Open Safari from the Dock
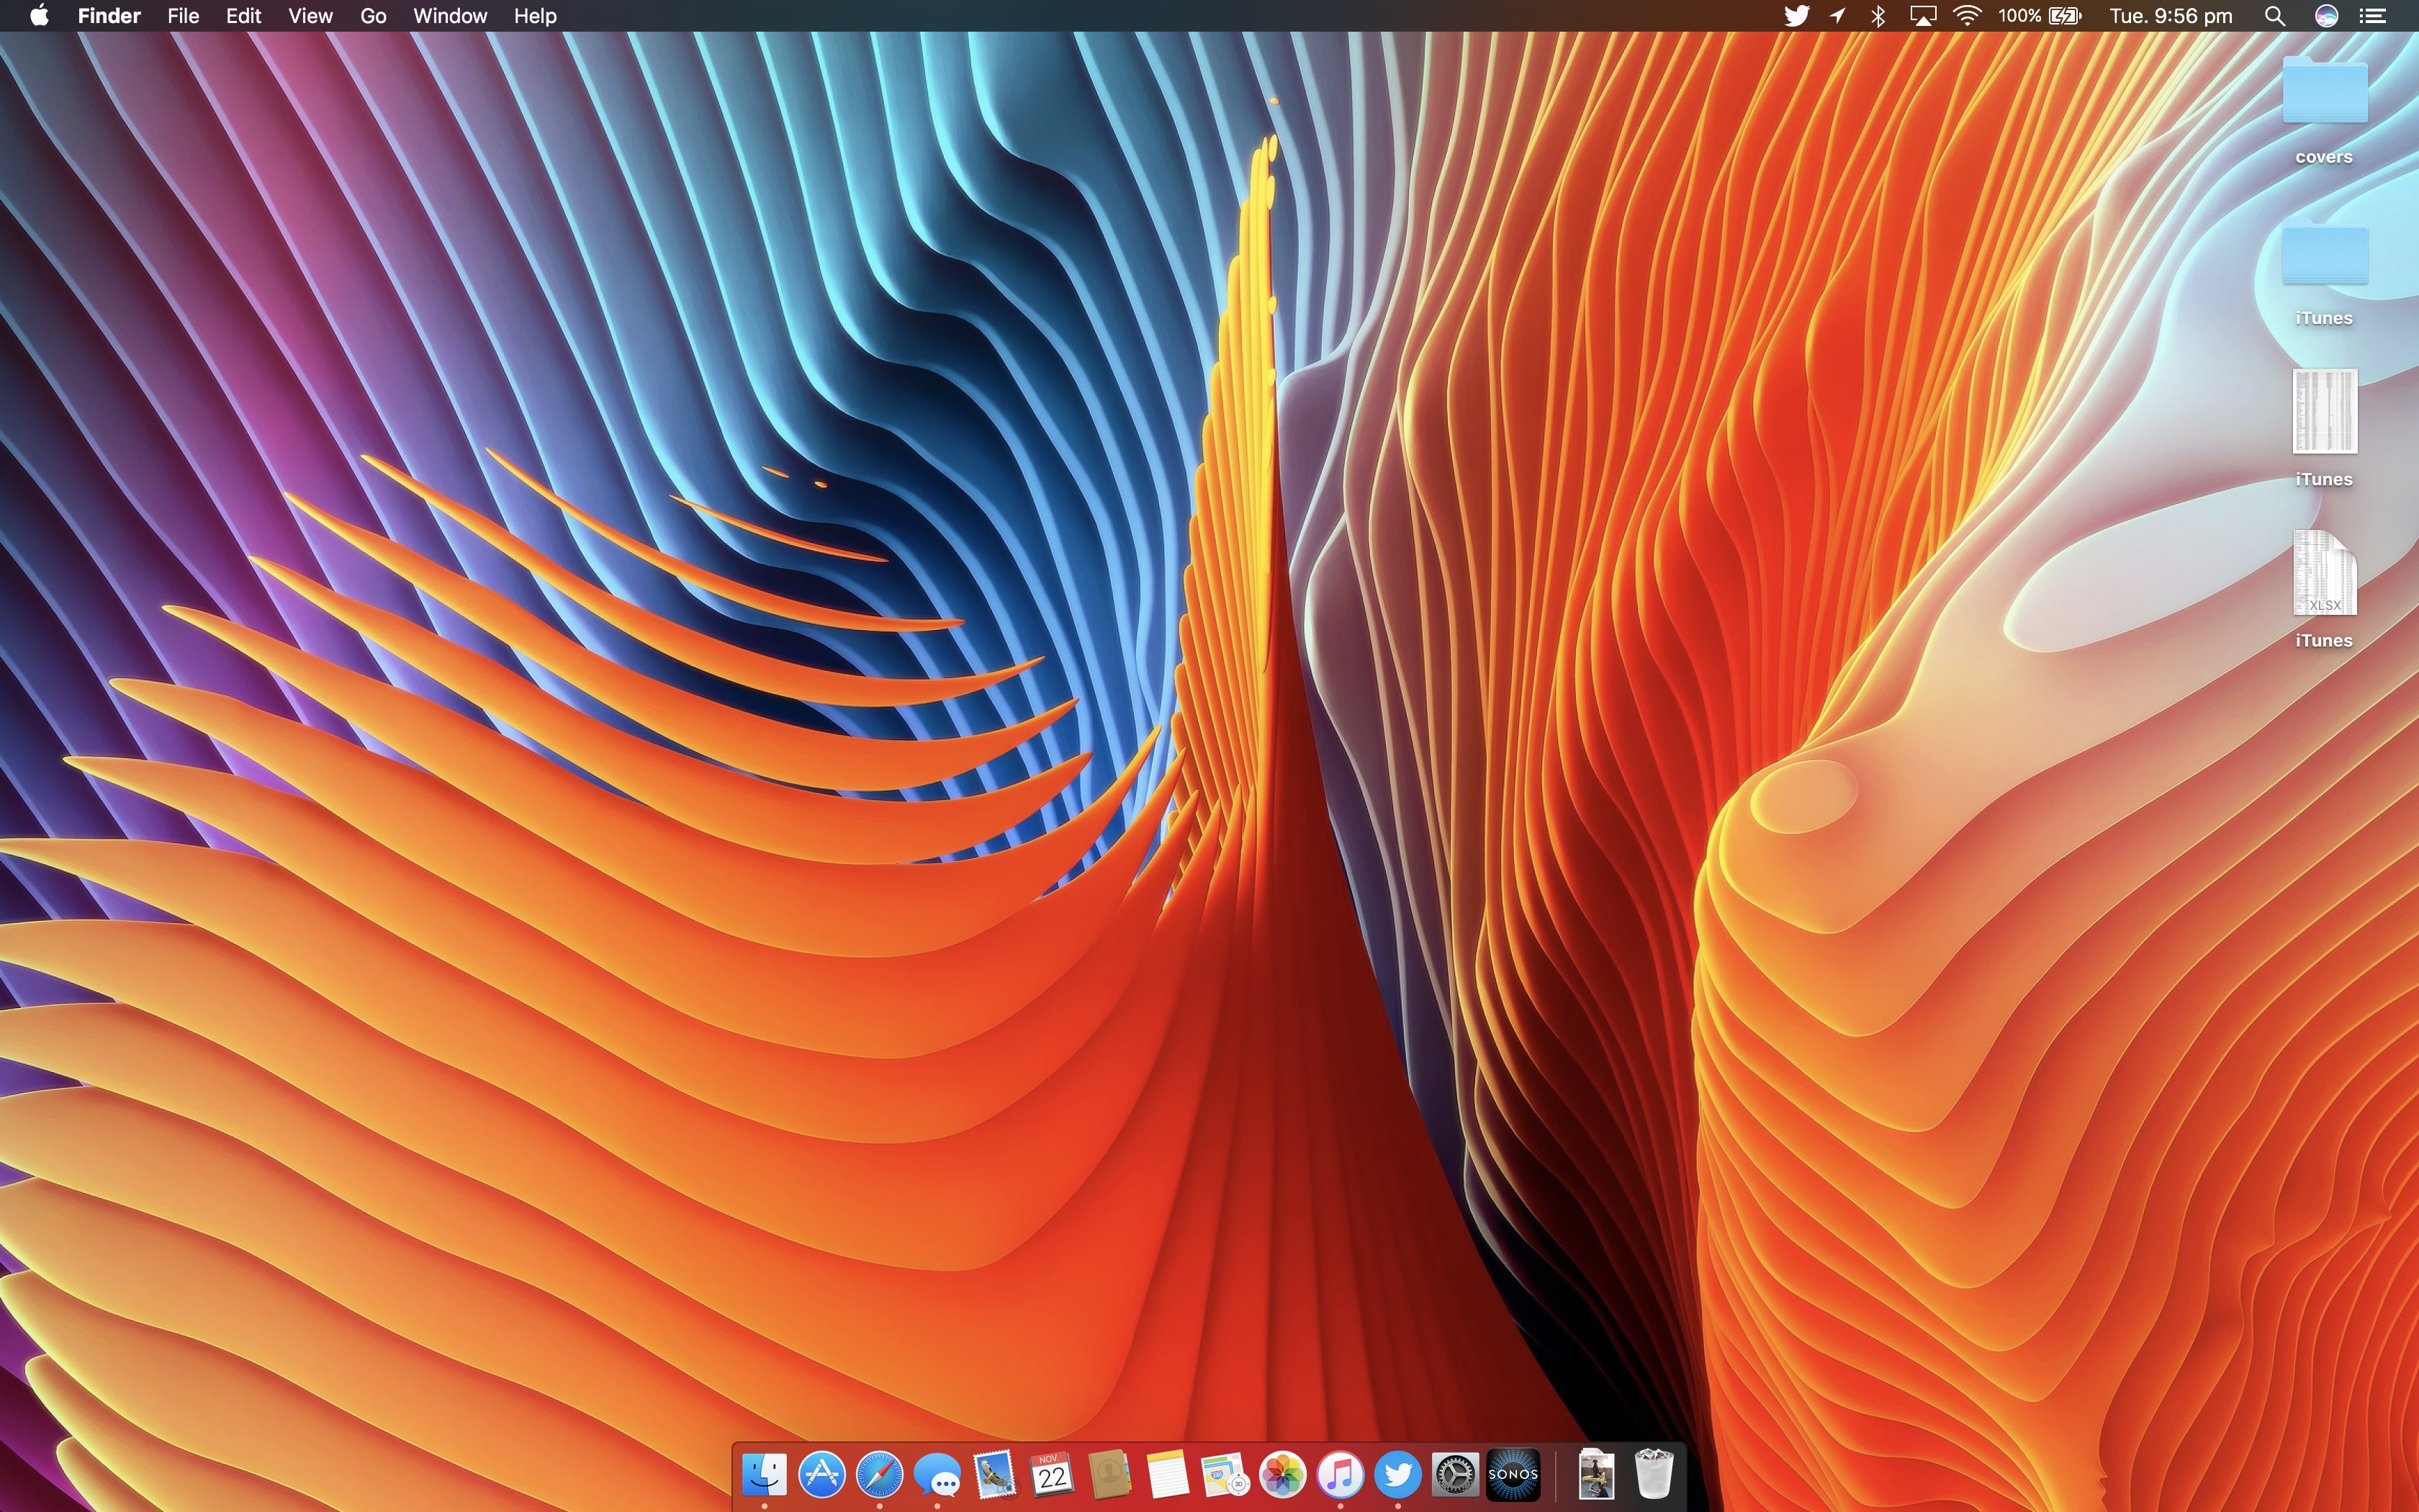The width and height of the screenshot is (2419, 1512). 880,1474
